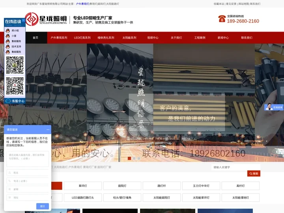Image resolution: width=284 pixels, height=213 pixels.
Task: Click 太阳能路灯 link in top bar
Action: 113,4
